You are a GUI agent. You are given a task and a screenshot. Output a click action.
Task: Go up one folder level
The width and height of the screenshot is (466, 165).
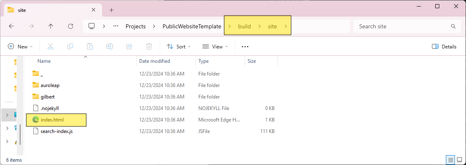51,26
